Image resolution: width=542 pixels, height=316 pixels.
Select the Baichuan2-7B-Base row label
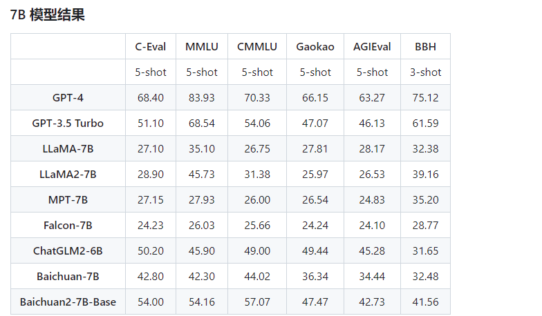coord(68,302)
